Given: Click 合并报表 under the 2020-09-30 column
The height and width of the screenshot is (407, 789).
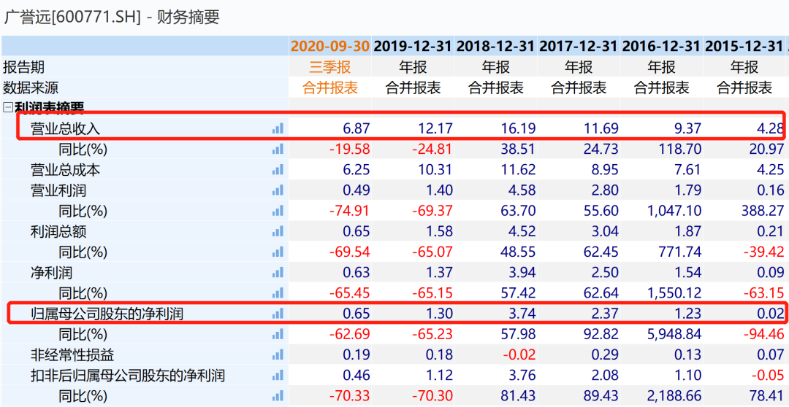Looking at the screenshot, I should click(x=330, y=88).
